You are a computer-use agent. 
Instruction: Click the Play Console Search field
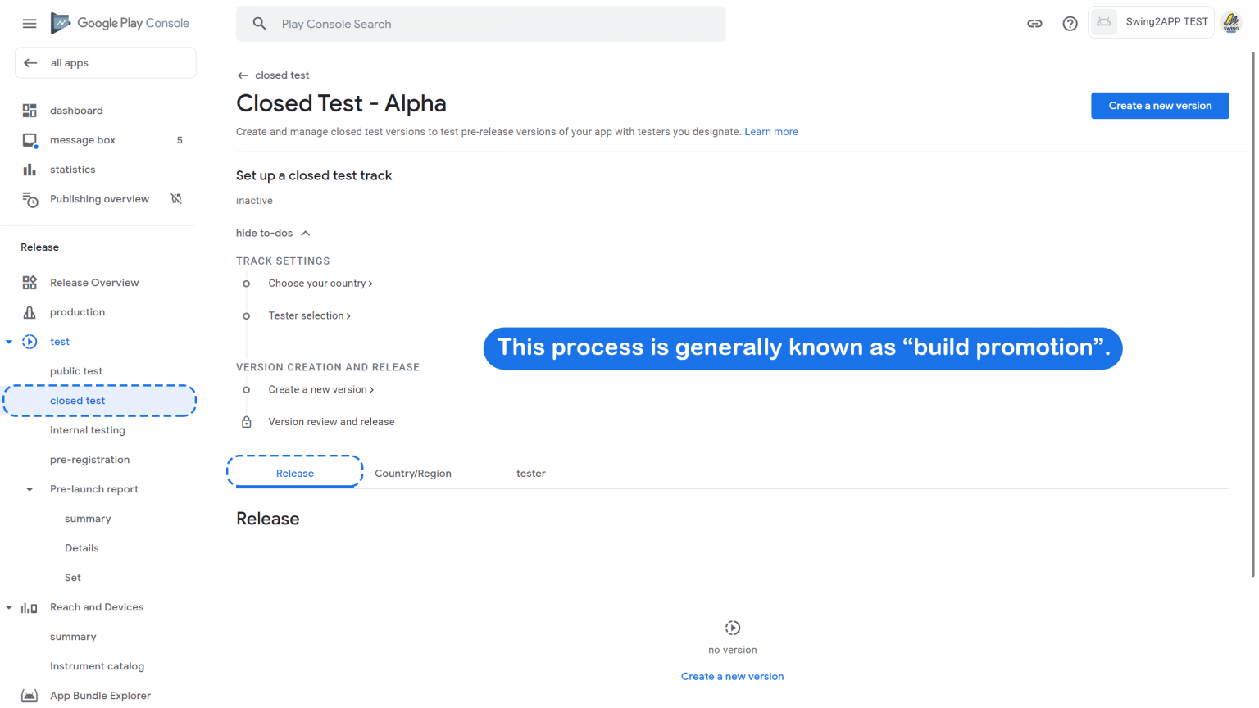(x=481, y=24)
